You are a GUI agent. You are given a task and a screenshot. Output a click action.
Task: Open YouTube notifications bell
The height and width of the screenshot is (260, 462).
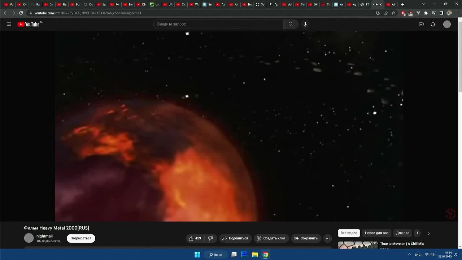(x=433, y=24)
